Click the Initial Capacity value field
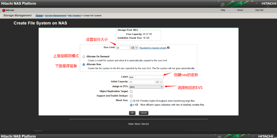 142,82
